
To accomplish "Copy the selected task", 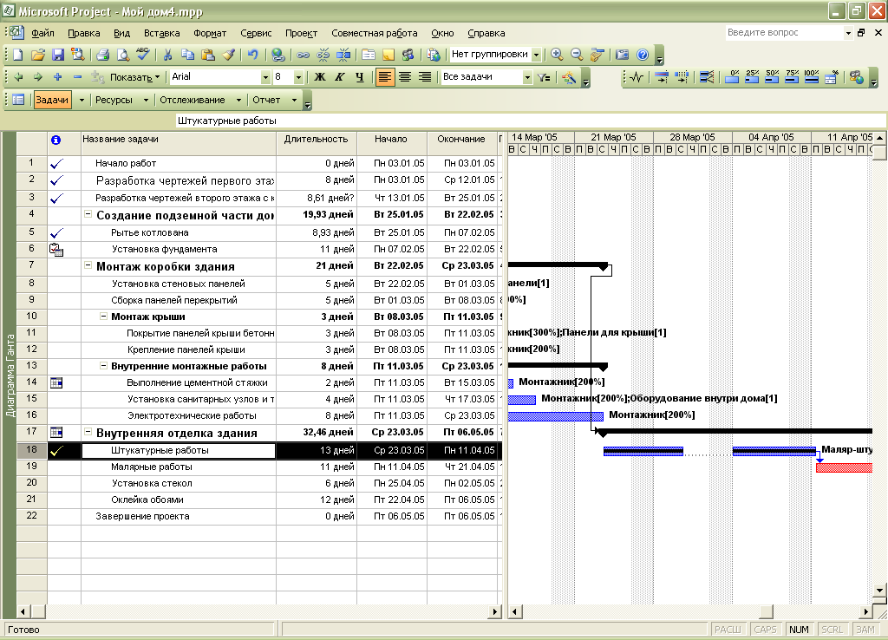I will (187, 55).
